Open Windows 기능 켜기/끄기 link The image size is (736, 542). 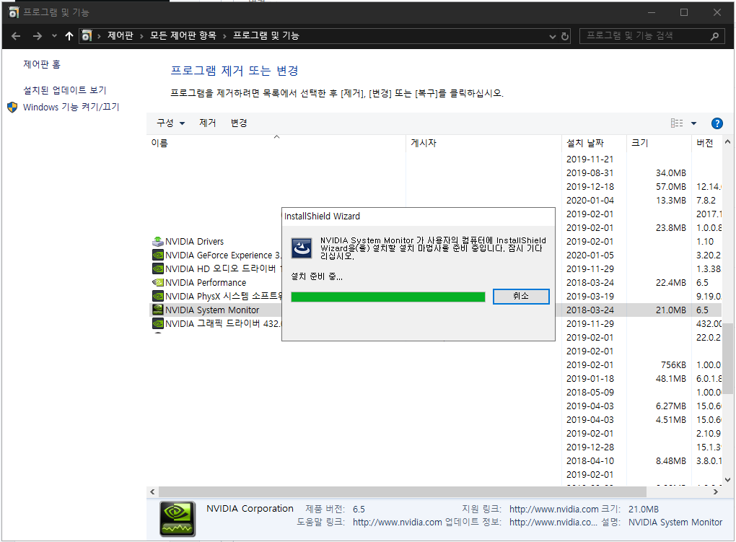tap(71, 107)
